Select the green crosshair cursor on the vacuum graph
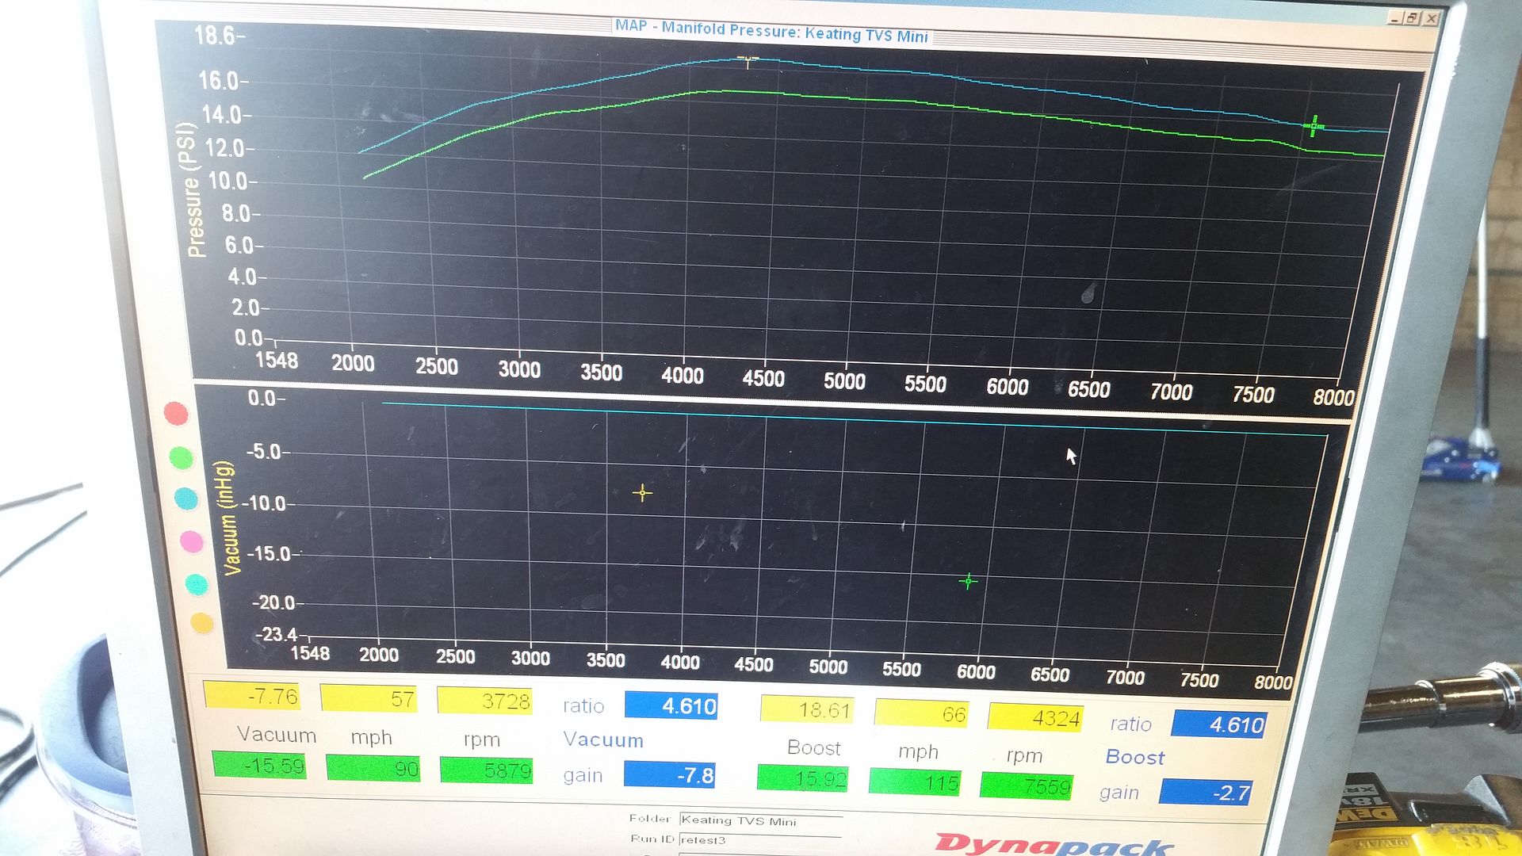Viewport: 1522px width, 856px height. click(968, 582)
